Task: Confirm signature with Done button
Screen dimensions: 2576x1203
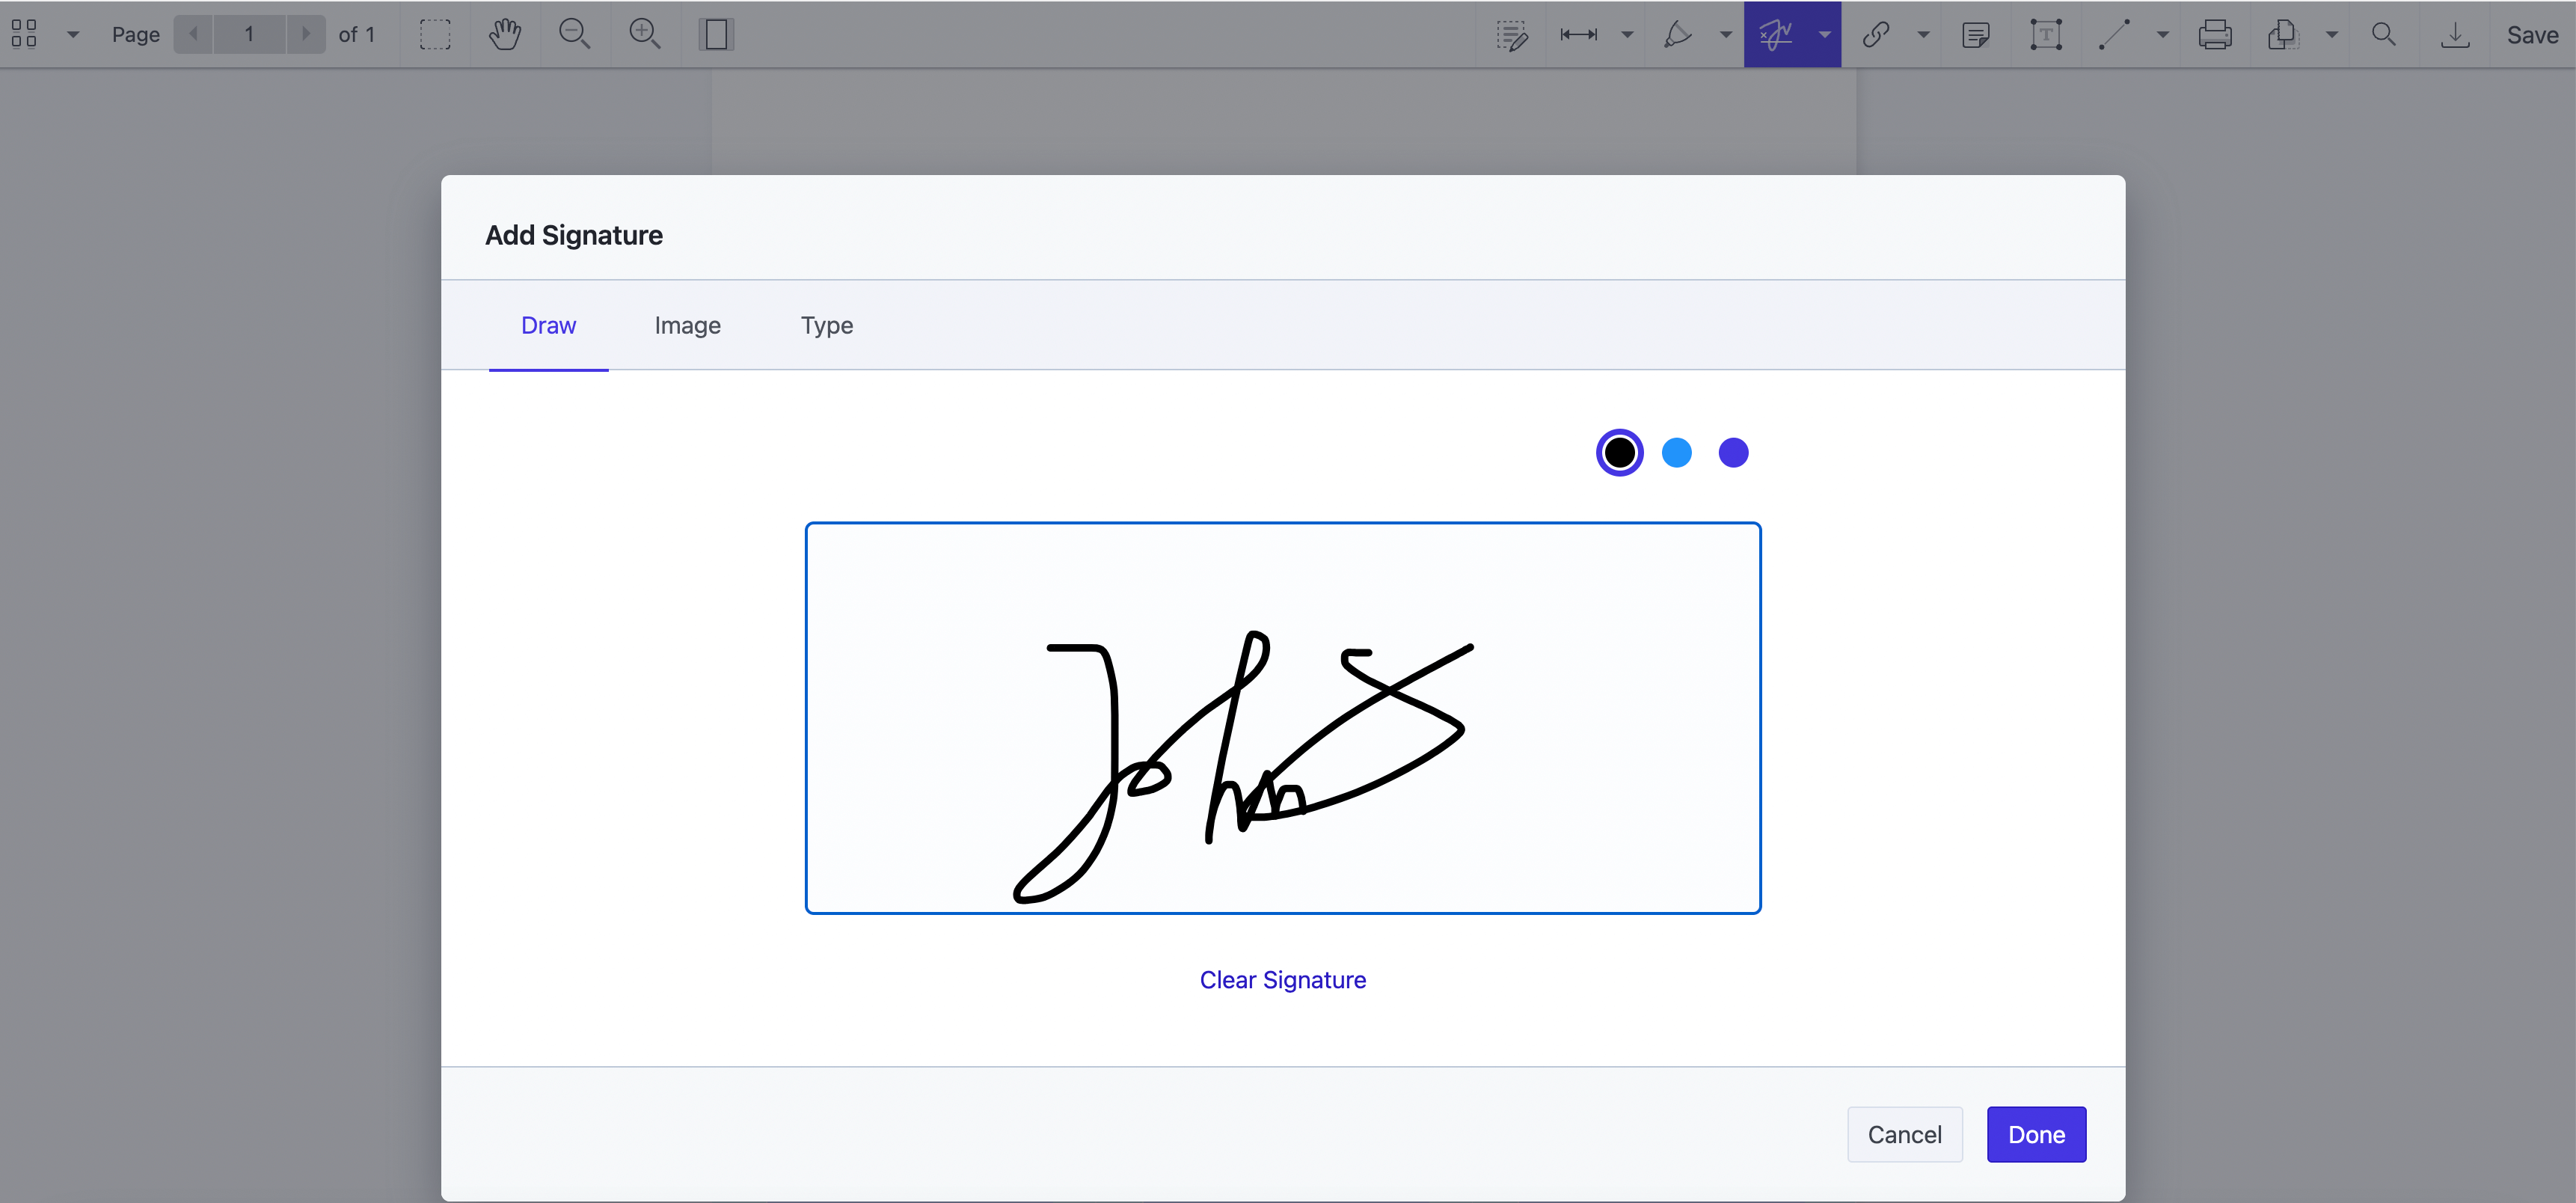Action: pyautogui.click(x=2037, y=1134)
